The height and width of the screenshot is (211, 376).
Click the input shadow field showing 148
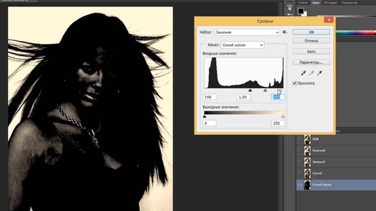click(210, 97)
